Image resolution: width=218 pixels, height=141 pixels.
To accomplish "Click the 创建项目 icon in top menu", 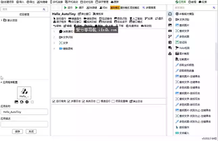I will (2, 2).
